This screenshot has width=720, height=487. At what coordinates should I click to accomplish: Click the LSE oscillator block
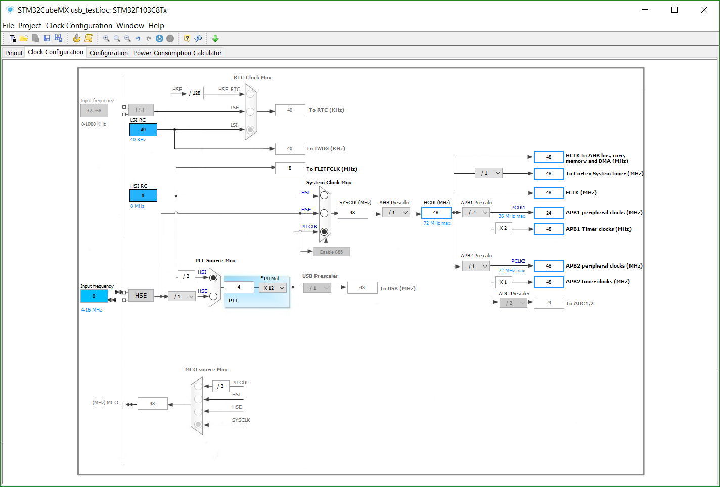point(141,110)
